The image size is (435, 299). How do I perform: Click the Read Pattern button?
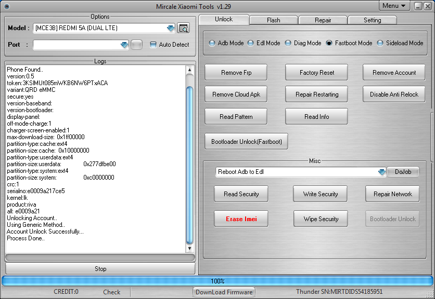(236, 117)
